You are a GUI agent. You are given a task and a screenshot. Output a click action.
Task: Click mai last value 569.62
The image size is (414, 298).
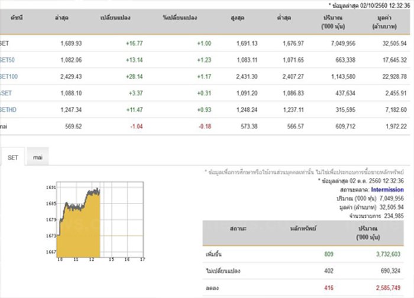pos(73,127)
